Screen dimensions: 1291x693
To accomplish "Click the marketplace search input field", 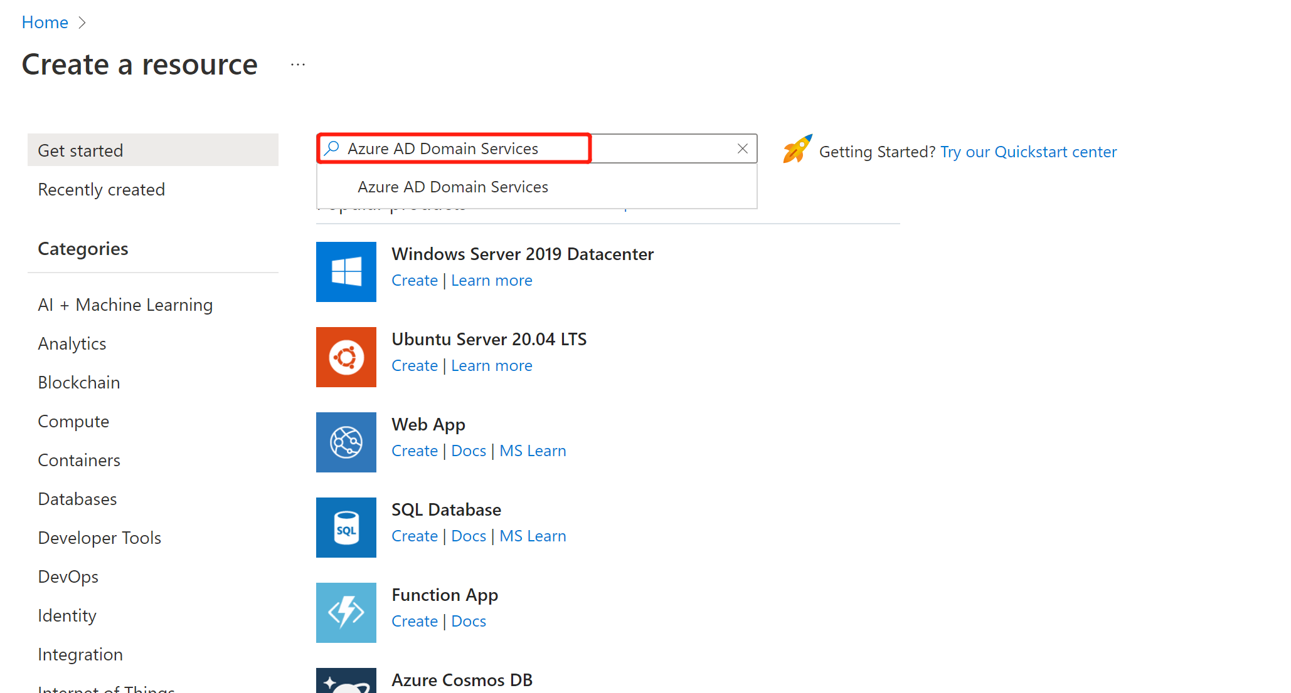I will pyautogui.click(x=537, y=148).
